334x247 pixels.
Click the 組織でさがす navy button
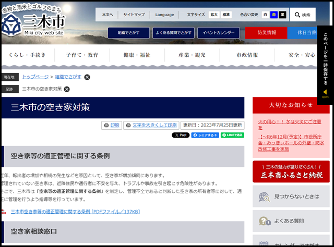pyautogui.click(x=129, y=33)
